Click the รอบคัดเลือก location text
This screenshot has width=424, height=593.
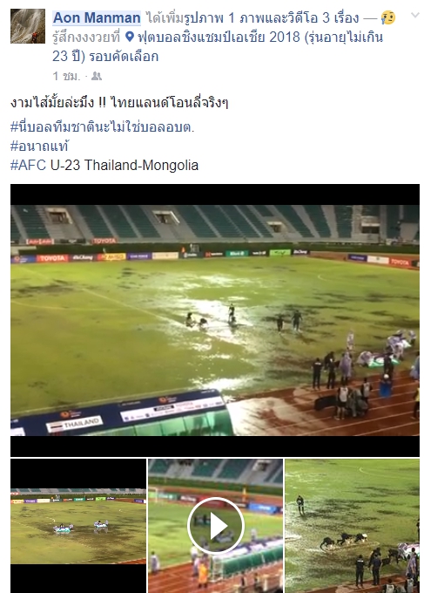click(124, 57)
